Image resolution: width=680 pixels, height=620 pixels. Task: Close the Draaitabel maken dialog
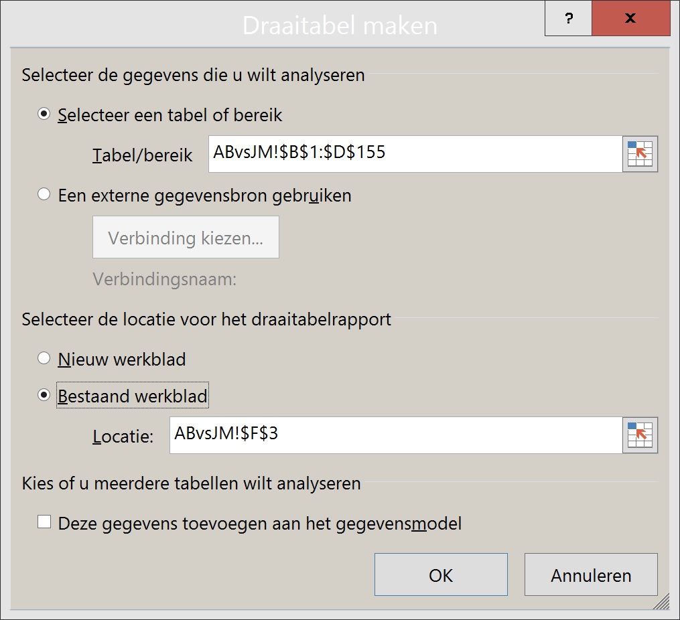631,18
